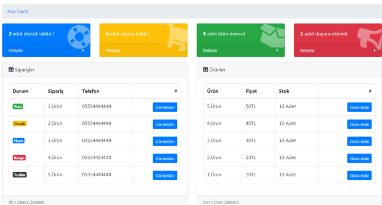This screenshot has width=382, height=205.
Task: Open Detaylar on red announcement card
Action: (307, 50)
